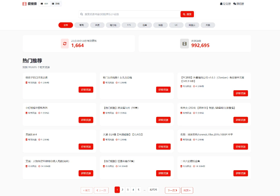Focus the resource search input field

click(x=132, y=14)
